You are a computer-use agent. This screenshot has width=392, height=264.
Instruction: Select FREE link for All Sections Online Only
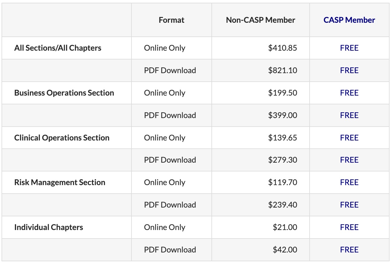349,48
